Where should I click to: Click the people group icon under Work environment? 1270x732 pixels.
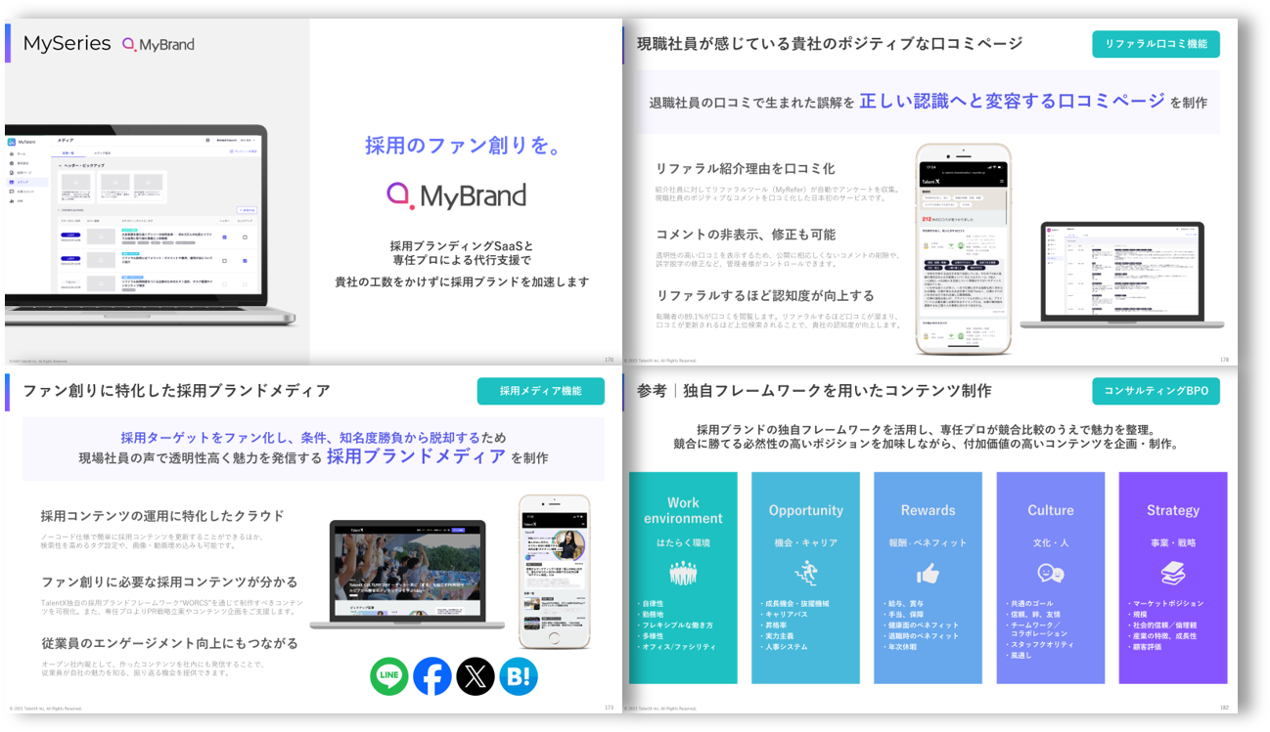pos(683,574)
